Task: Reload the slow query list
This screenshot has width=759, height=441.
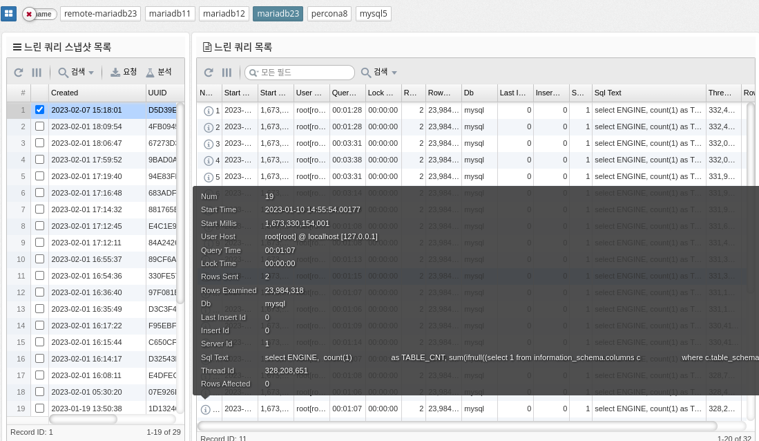Action: [209, 73]
